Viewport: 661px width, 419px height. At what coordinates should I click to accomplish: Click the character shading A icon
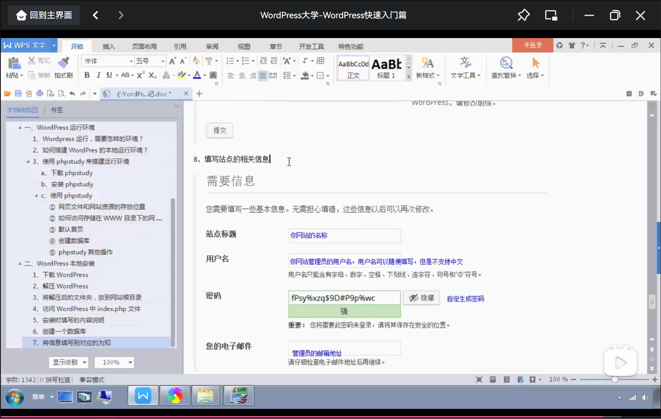tap(213, 75)
